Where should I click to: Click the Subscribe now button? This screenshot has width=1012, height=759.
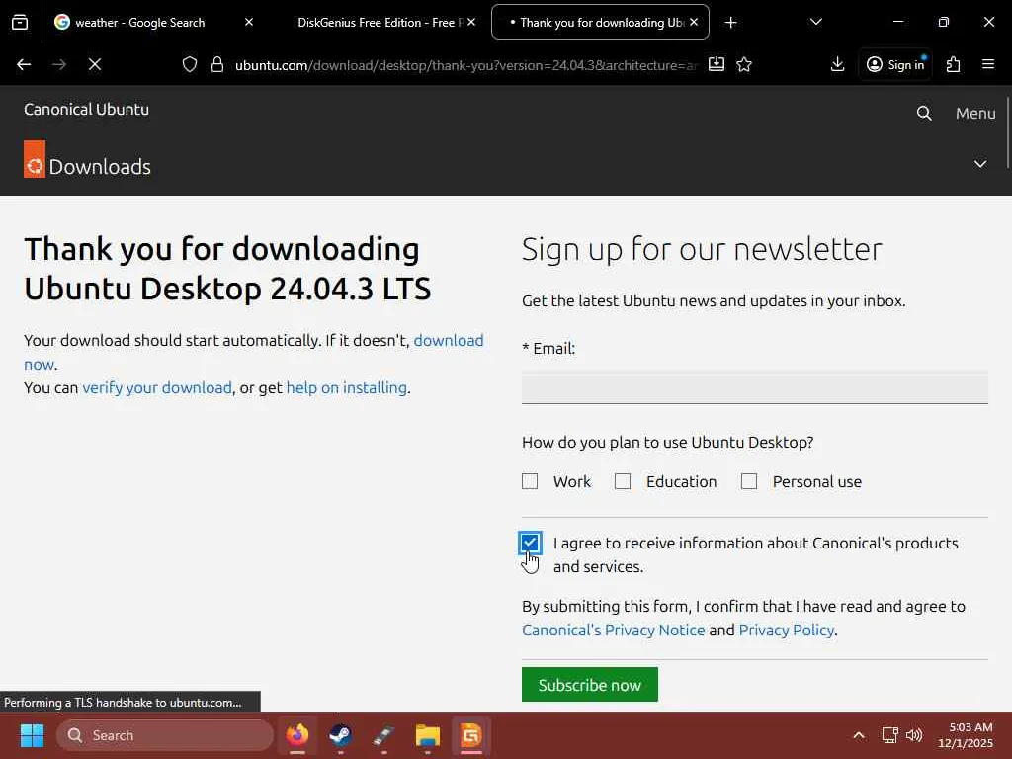[x=590, y=684]
